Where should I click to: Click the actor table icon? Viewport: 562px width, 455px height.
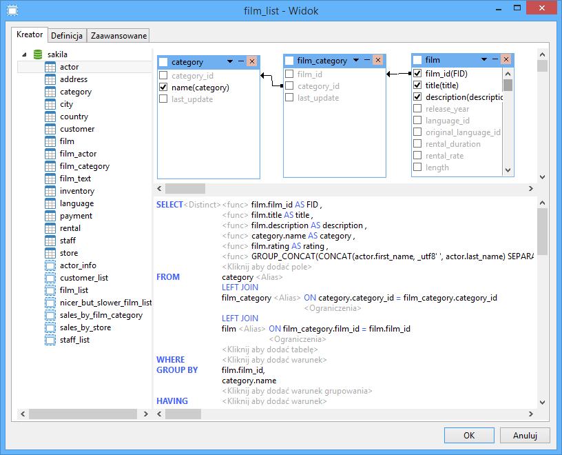pos(50,67)
